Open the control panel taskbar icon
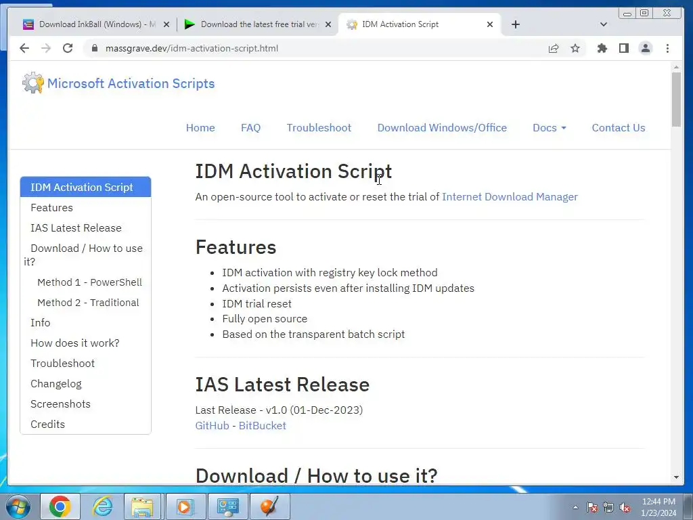The height and width of the screenshot is (520, 693). [227, 506]
